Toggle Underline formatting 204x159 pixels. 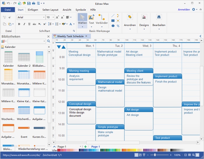click(29, 24)
